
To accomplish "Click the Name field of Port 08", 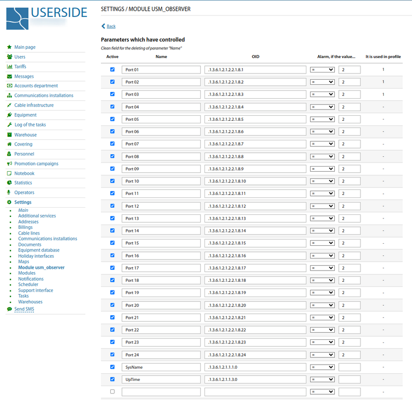I will [161, 156].
